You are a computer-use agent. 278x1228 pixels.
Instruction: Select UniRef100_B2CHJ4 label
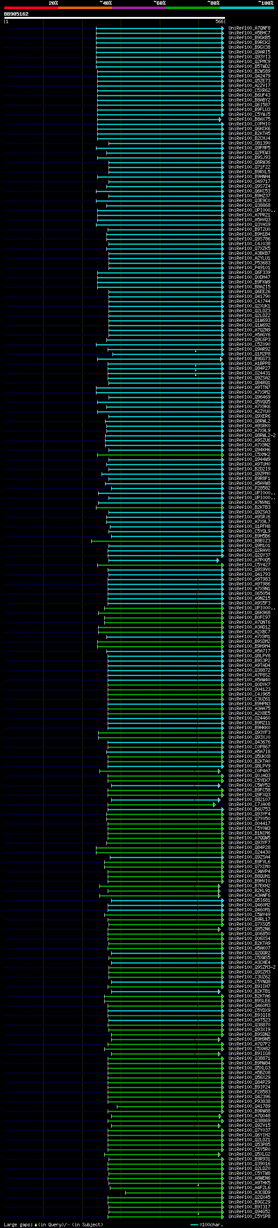click(x=249, y=138)
